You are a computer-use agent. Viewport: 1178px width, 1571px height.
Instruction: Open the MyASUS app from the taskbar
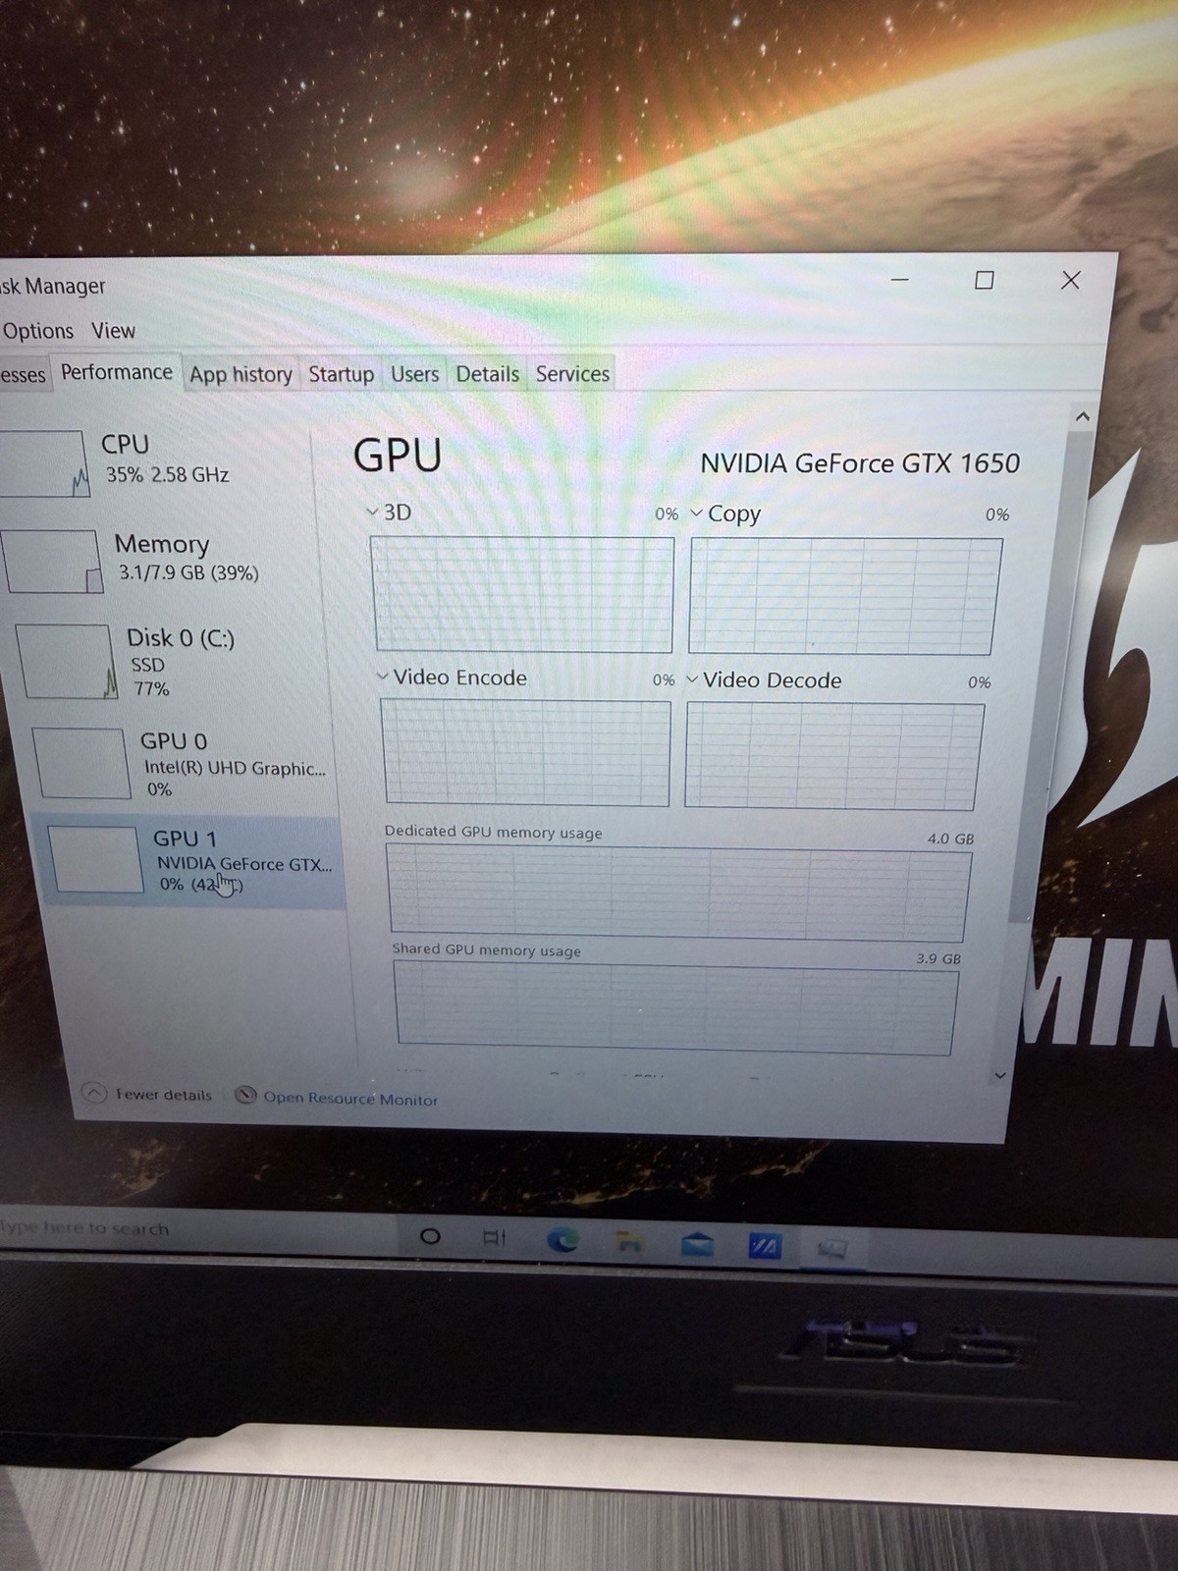[765, 1247]
